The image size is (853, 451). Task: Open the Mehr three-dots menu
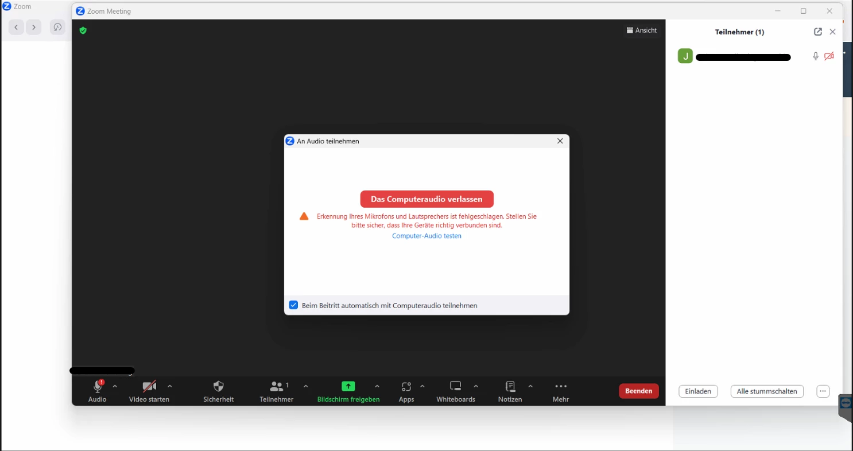tap(561, 386)
